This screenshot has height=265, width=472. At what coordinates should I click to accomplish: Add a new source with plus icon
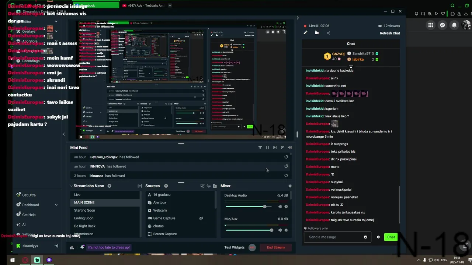point(166,186)
